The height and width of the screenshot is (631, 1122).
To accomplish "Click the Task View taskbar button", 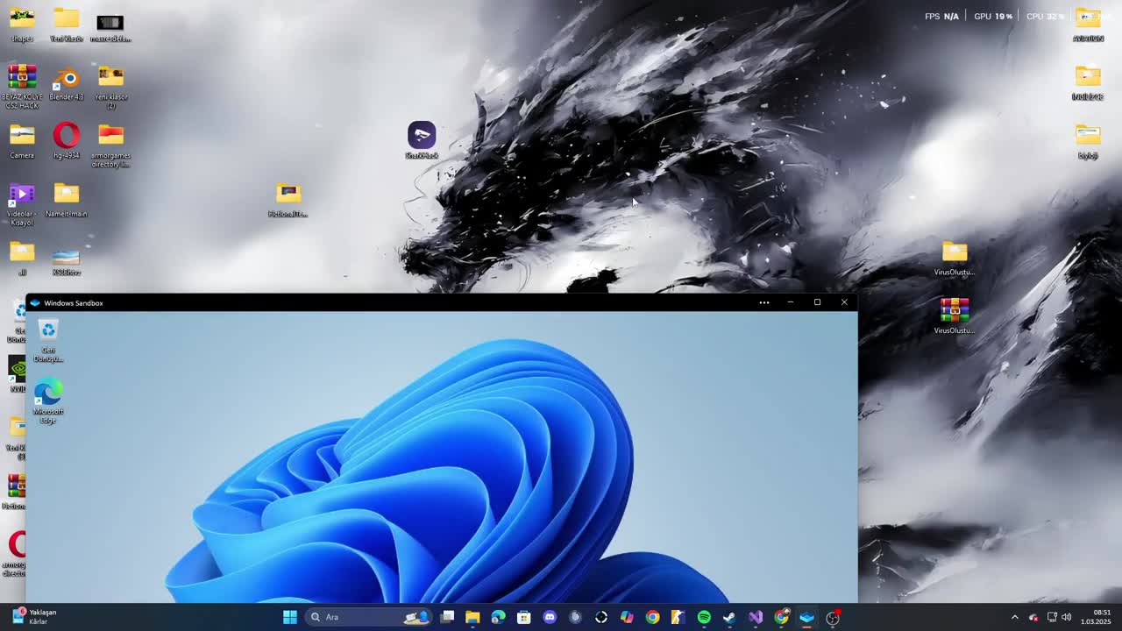I will [x=447, y=617].
